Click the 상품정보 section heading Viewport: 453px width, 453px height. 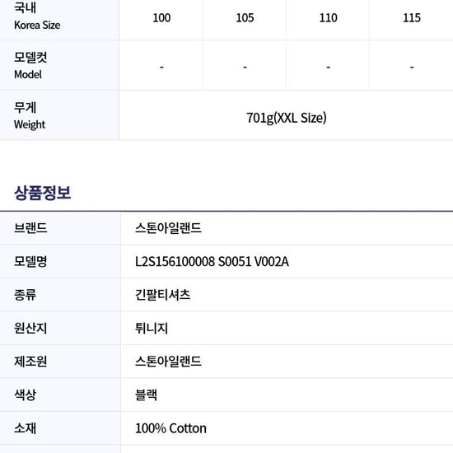point(43,193)
